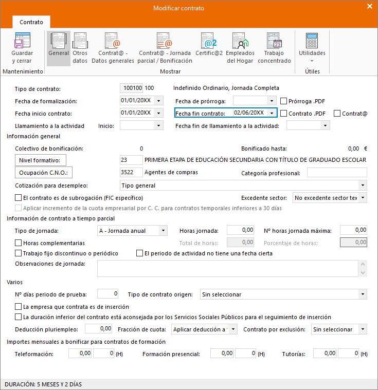Click the Nivel formativo button
378x390 pixels.
click(x=41, y=160)
